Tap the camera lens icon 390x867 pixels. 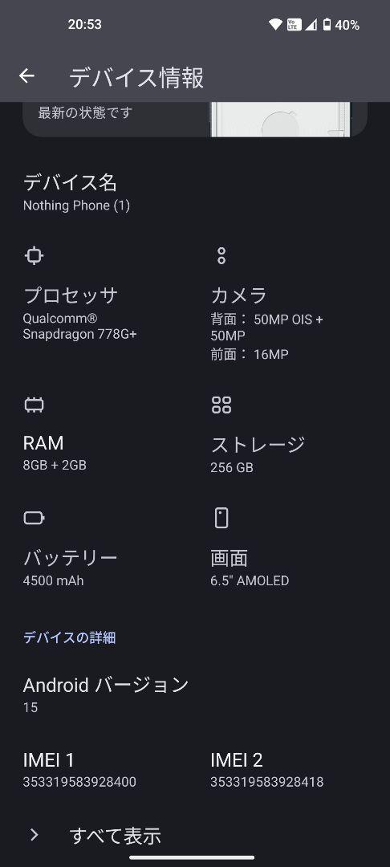[x=221, y=256]
